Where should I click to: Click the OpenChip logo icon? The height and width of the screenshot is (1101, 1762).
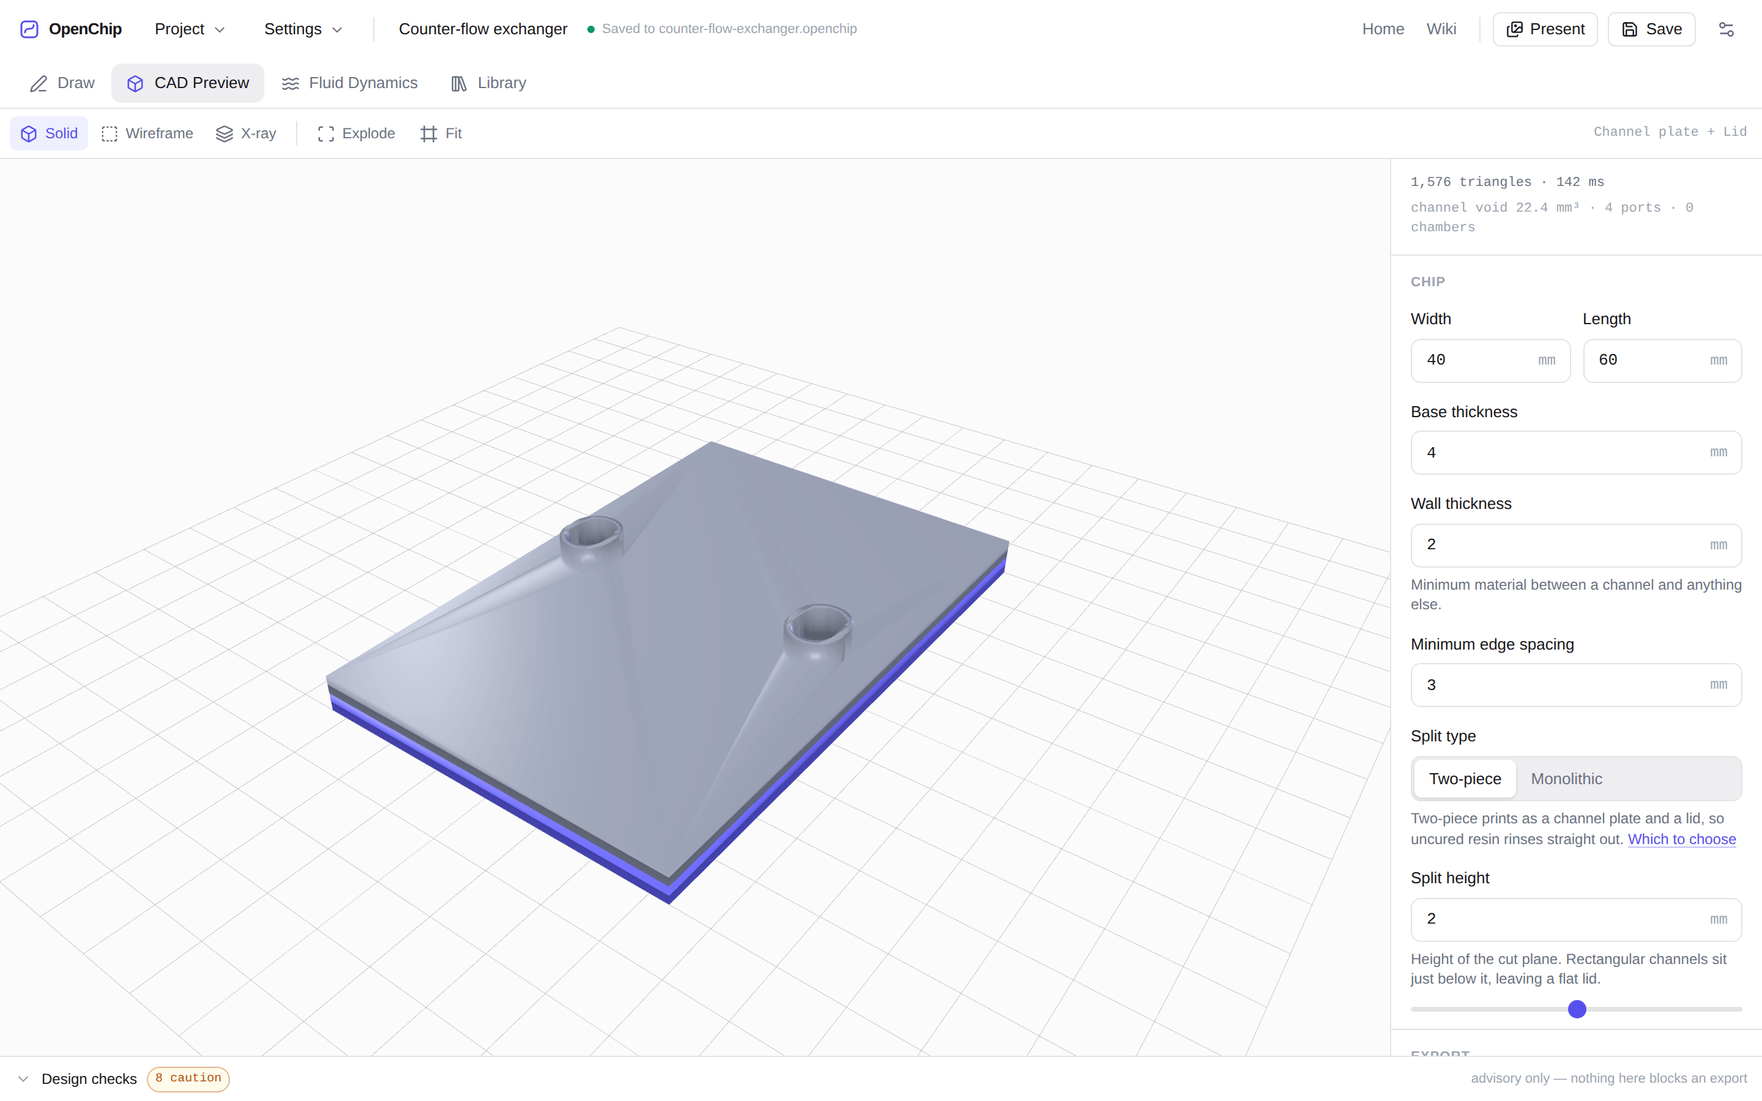click(29, 29)
